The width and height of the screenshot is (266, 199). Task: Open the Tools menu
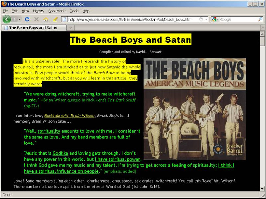74,11
